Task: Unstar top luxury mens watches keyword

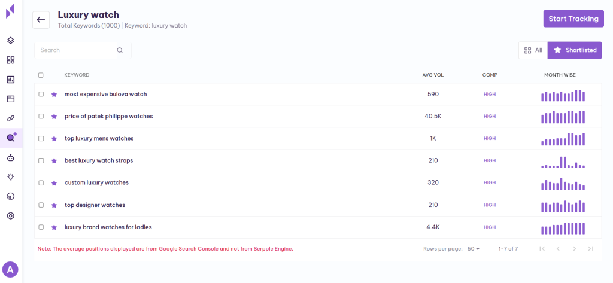Action: 54,138
